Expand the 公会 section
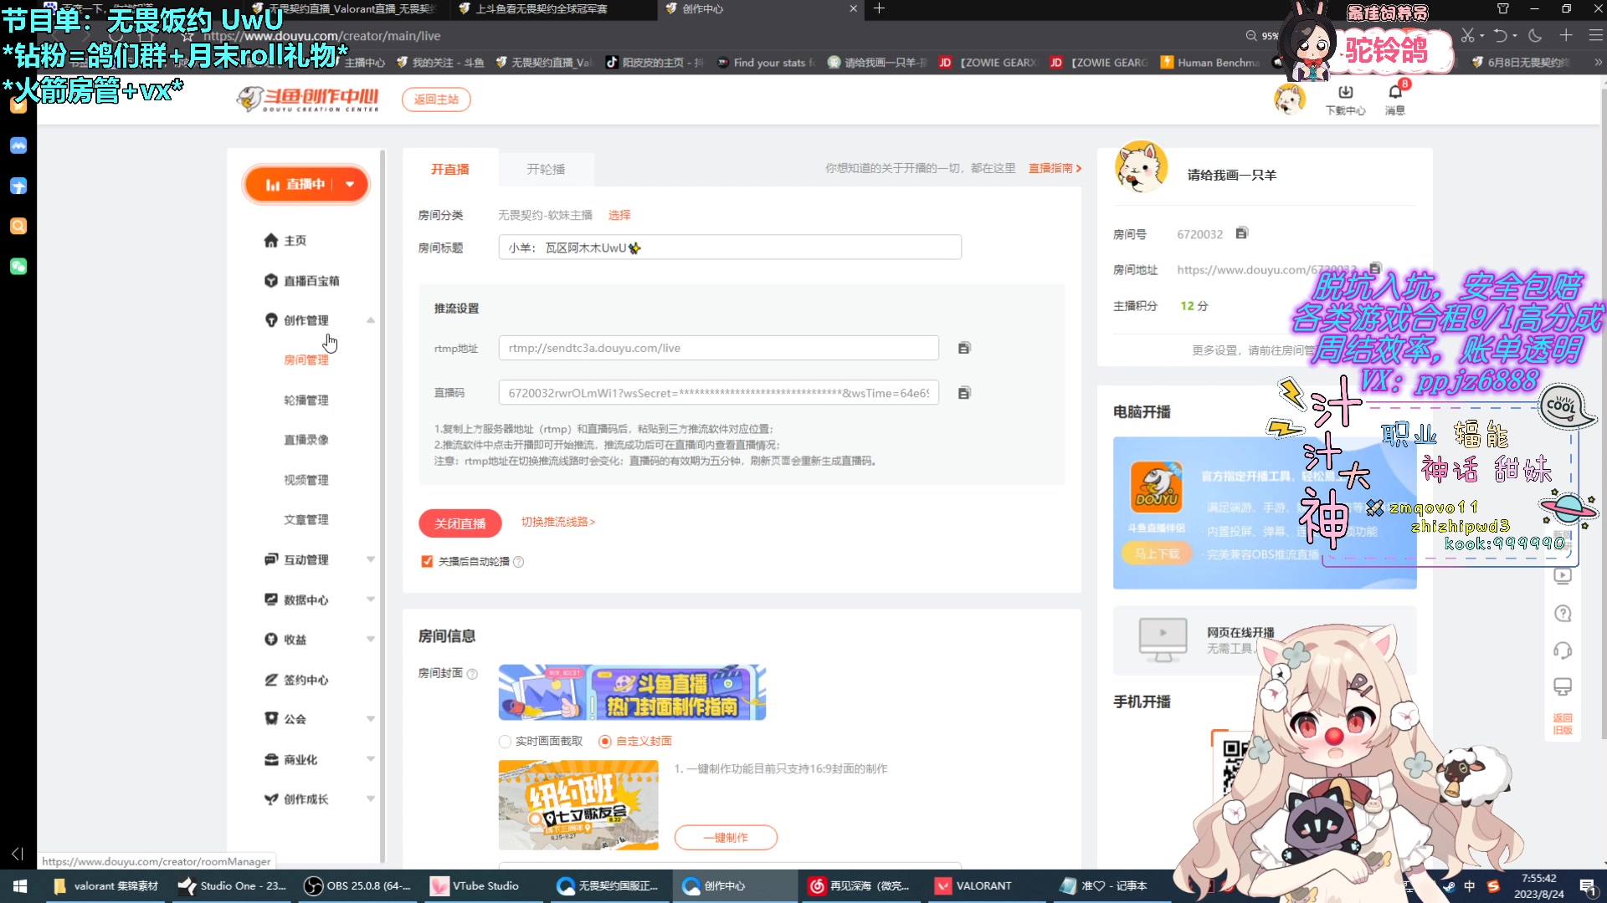This screenshot has width=1607, height=903. [371, 720]
